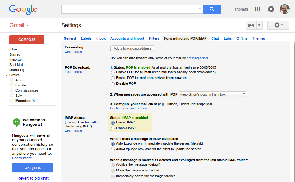This screenshot has width=295, height=182.
Task: Click the Amis circle icon
Action: (x=12, y=80)
